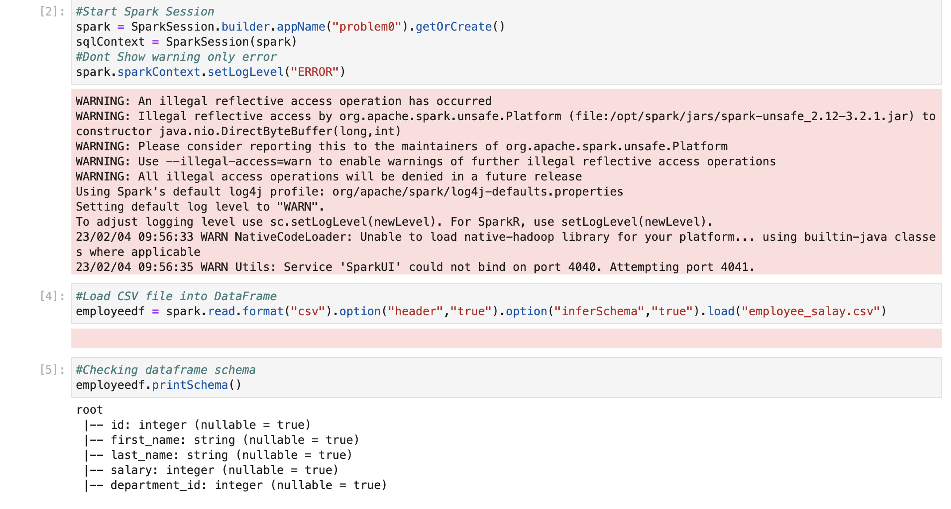Click the department_id field in schema output
Screen dimensions: 951x509
[248, 486]
